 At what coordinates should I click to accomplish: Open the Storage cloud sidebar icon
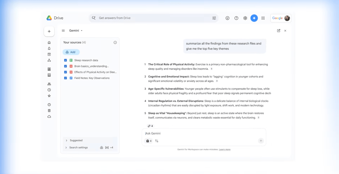(49, 117)
